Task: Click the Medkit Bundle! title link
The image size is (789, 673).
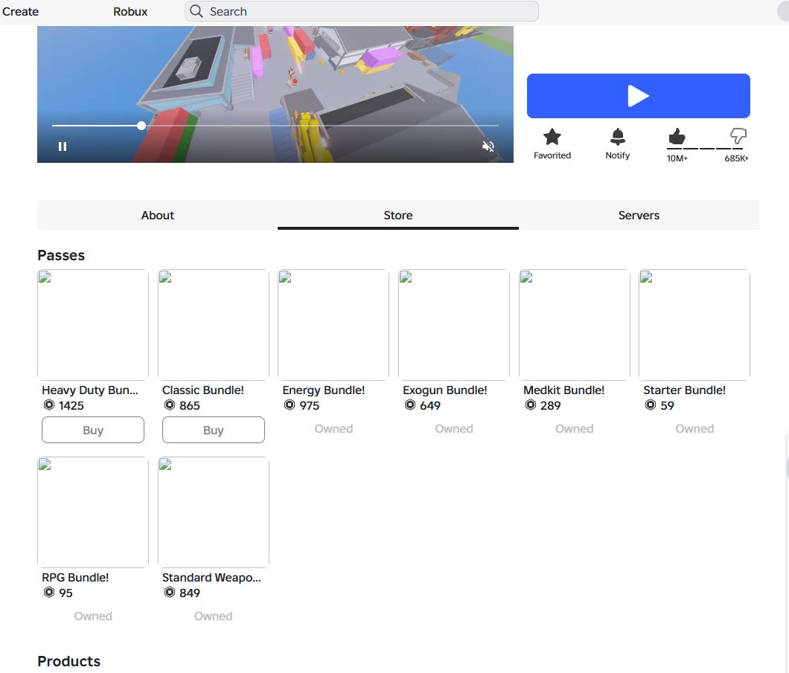Action: tap(563, 390)
